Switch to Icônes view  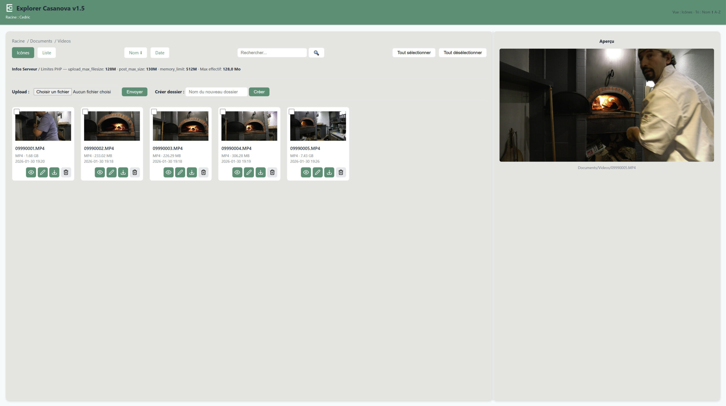tap(23, 53)
